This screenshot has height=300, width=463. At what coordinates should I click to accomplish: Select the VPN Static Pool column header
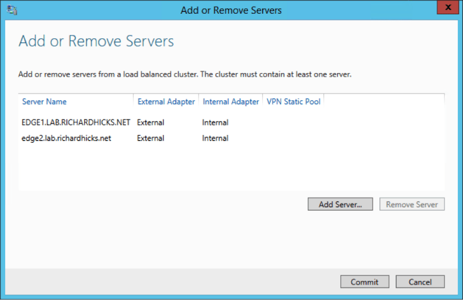point(294,102)
